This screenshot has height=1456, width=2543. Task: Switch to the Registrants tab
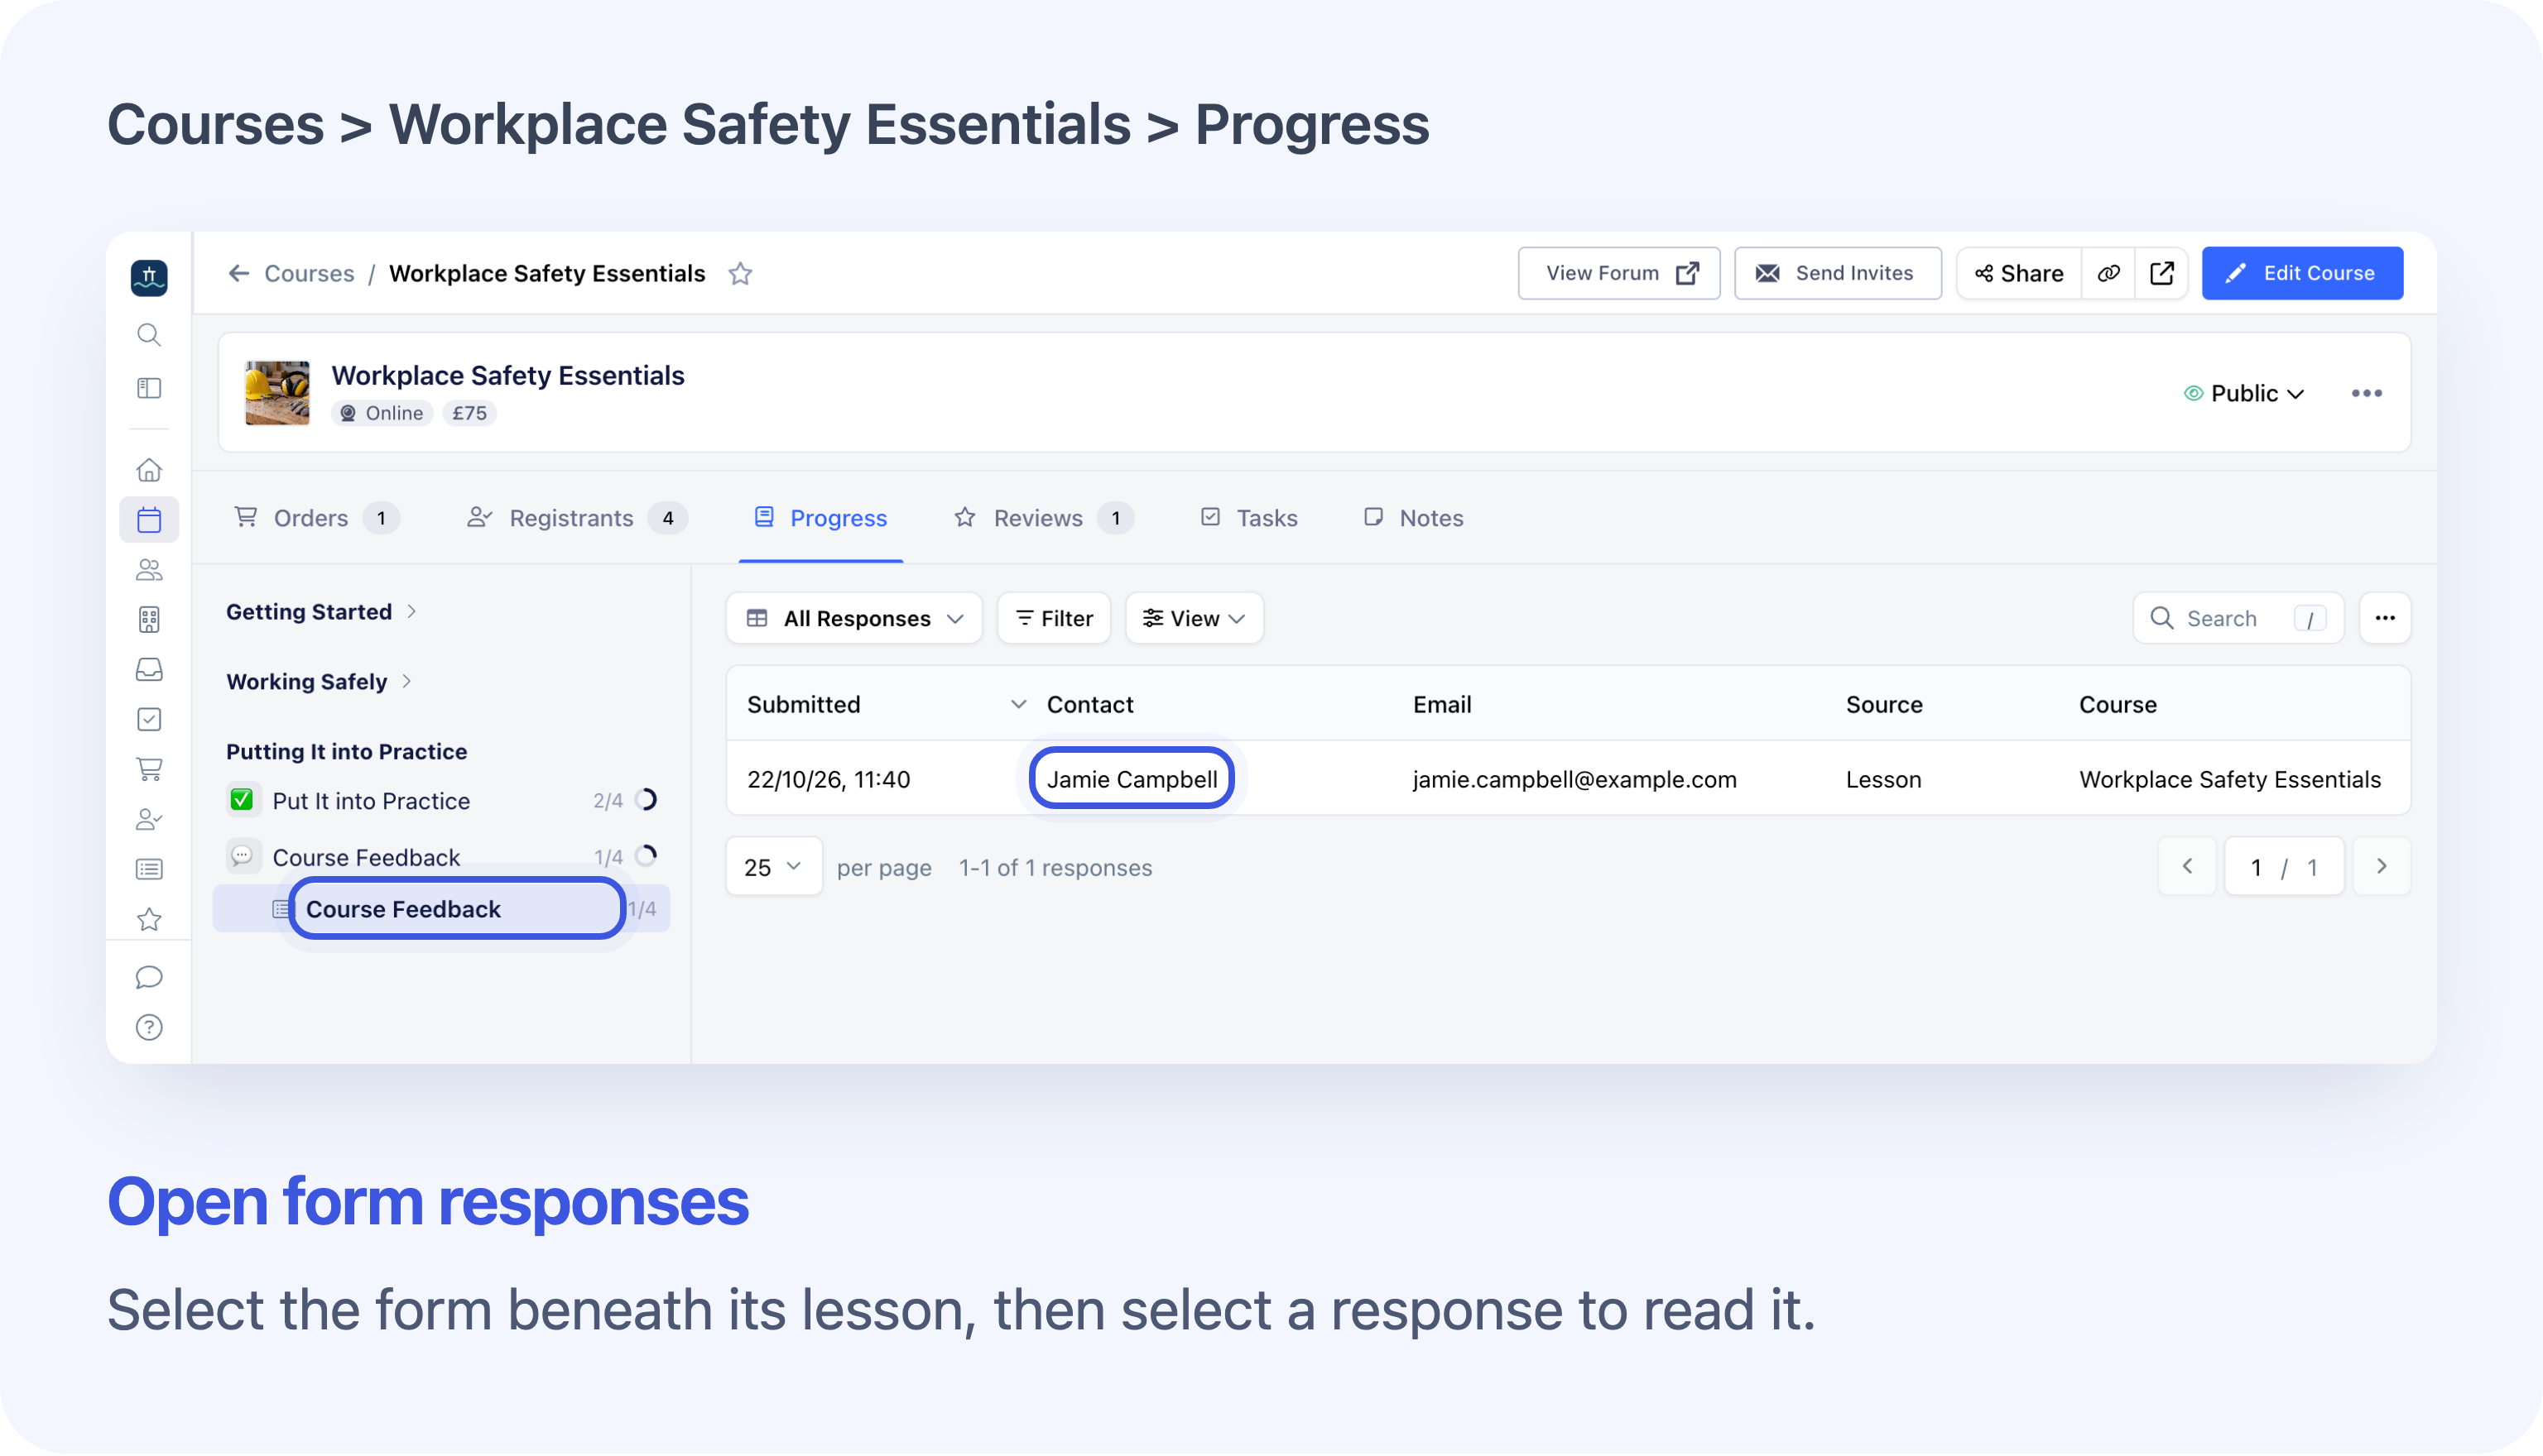click(x=576, y=518)
